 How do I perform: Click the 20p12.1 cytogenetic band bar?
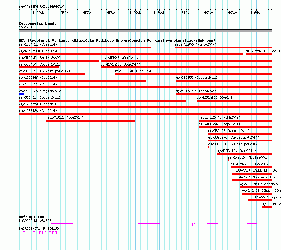pyautogui.click(x=145, y=31)
